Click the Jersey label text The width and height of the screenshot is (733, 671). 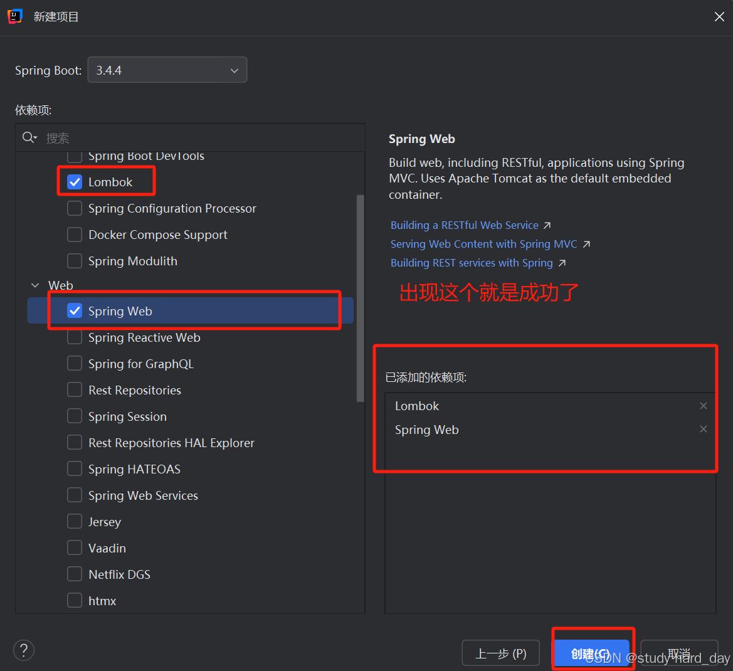point(105,522)
